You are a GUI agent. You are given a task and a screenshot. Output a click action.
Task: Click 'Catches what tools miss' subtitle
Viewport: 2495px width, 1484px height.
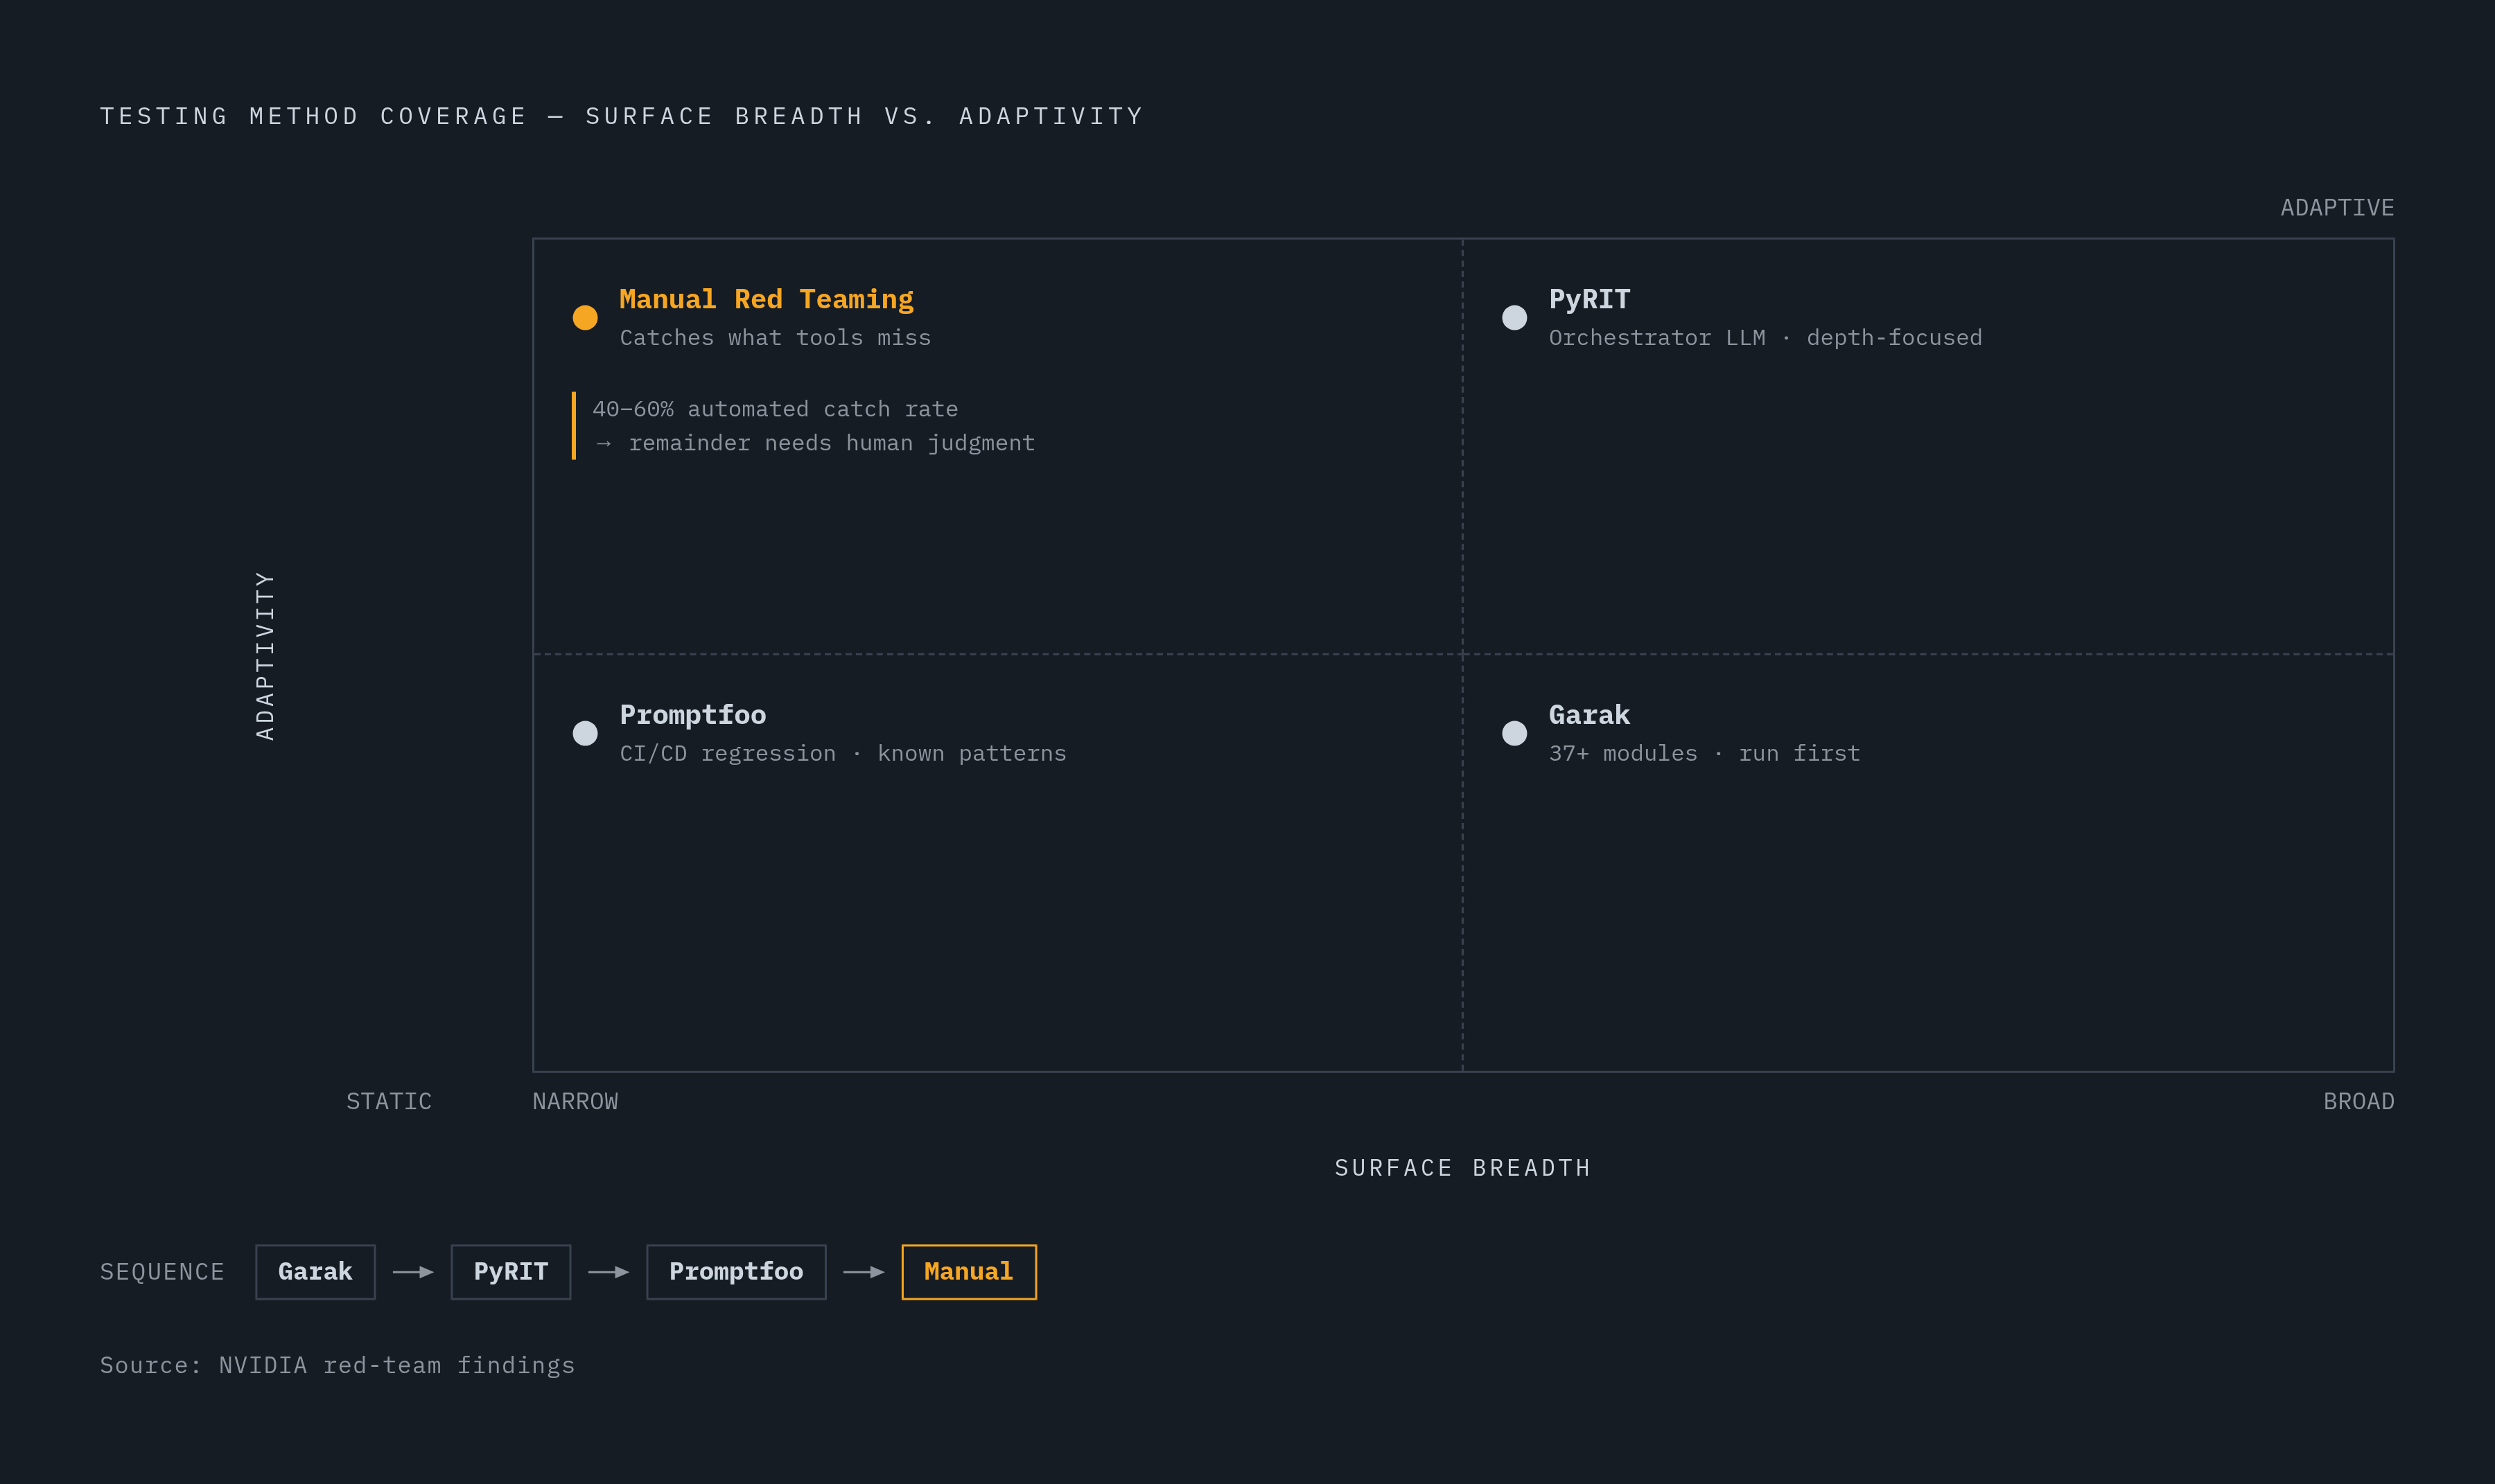[x=776, y=338]
